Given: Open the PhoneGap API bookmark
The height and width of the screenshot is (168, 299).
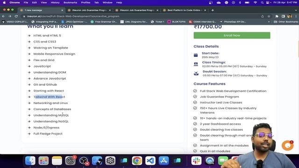Looking at the screenshot, I should click(233, 22).
